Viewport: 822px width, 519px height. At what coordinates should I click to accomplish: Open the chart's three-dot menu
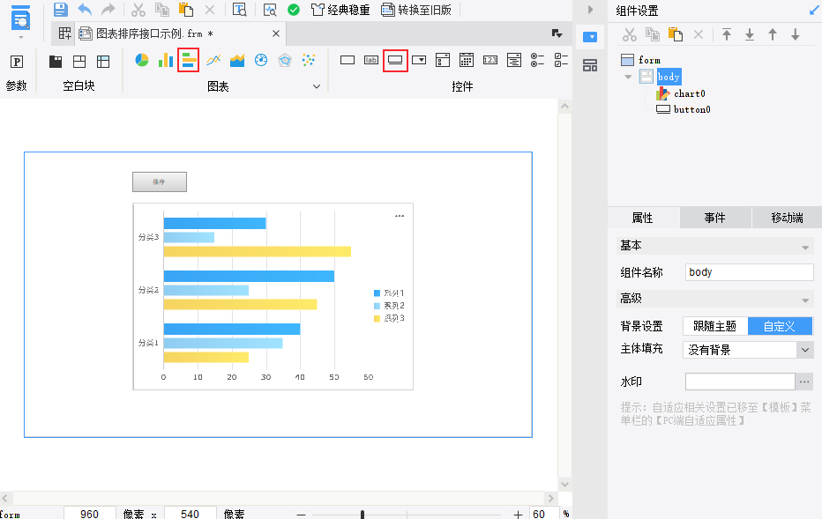click(400, 216)
